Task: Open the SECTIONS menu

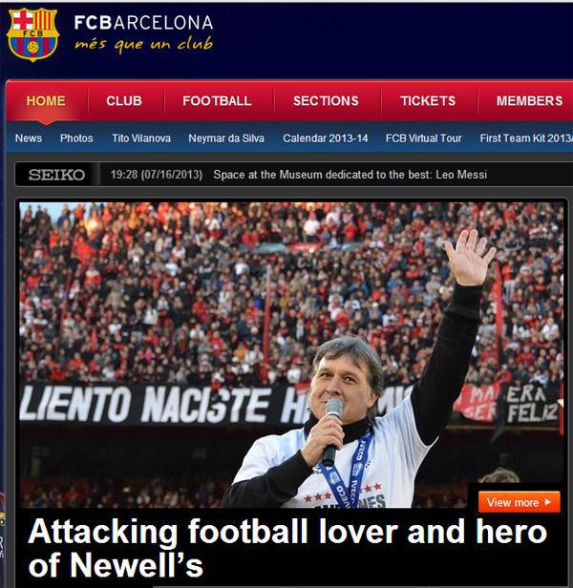Action: pyautogui.click(x=326, y=100)
